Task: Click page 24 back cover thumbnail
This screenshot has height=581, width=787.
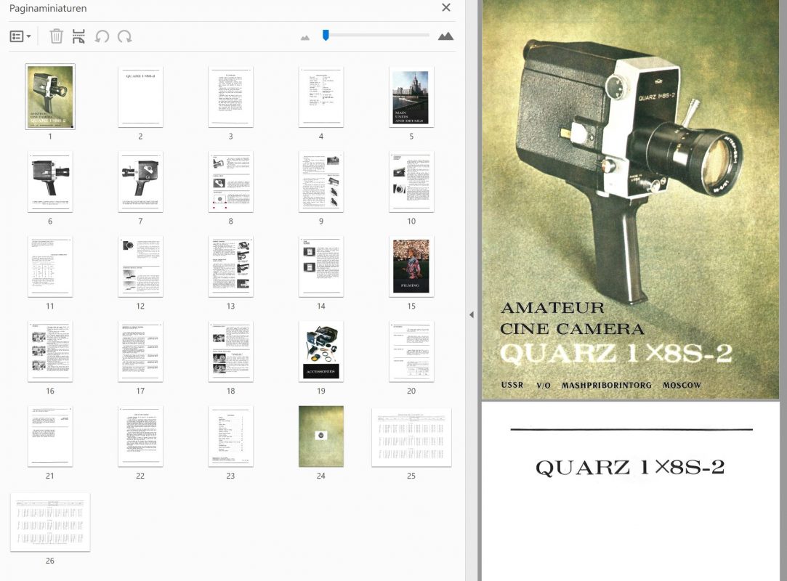Action: tap(320, 436)
